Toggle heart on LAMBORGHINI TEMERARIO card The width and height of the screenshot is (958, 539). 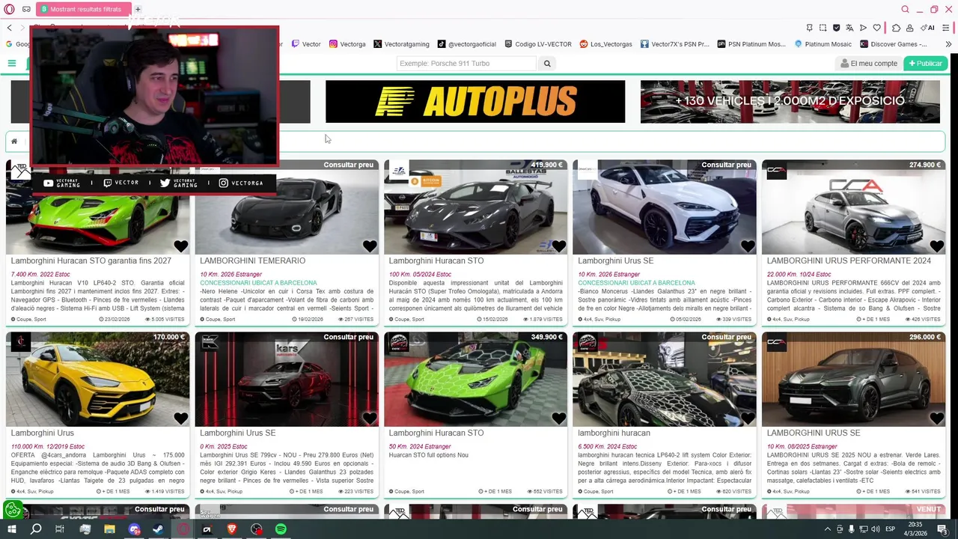click(370, 246)
